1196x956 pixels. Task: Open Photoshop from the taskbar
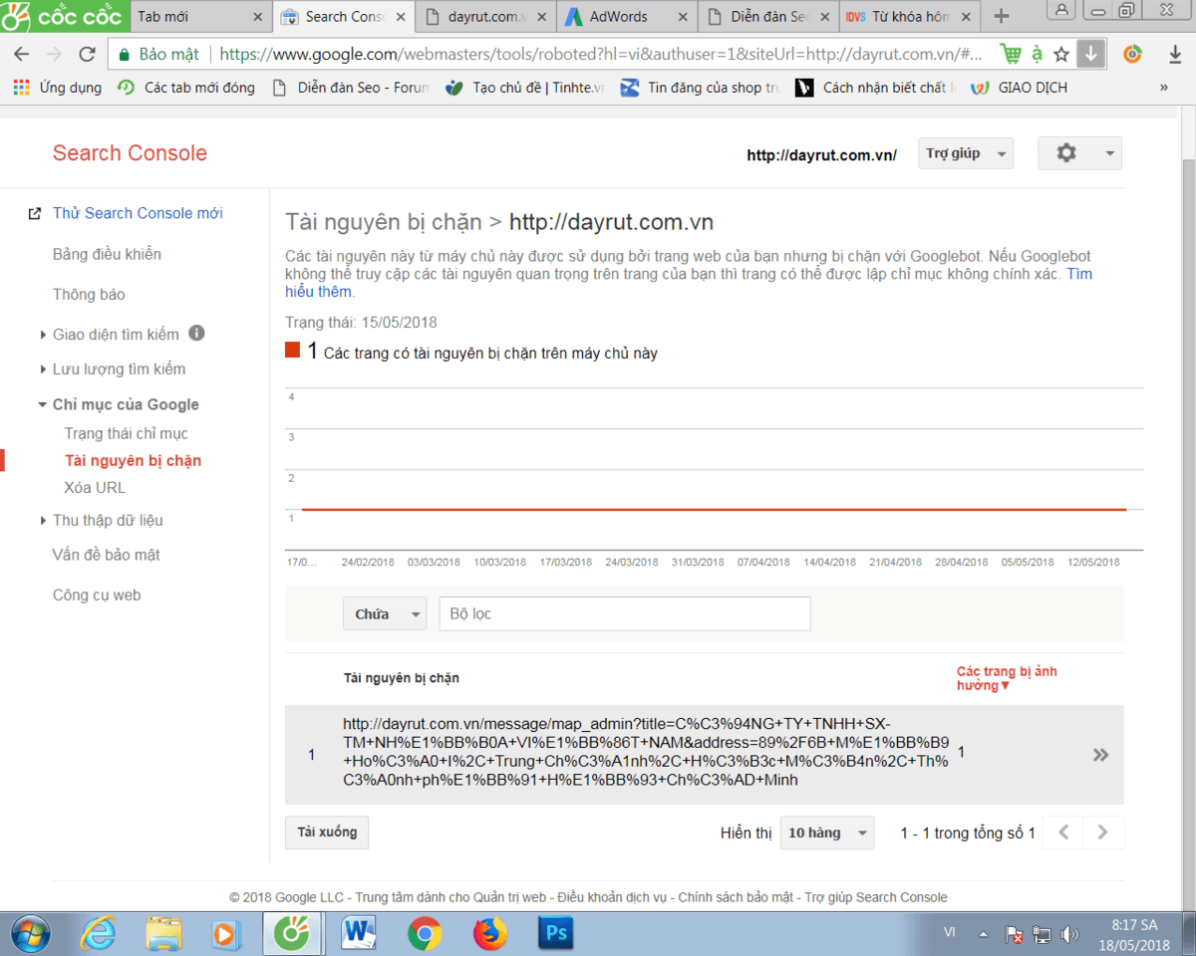554,933
